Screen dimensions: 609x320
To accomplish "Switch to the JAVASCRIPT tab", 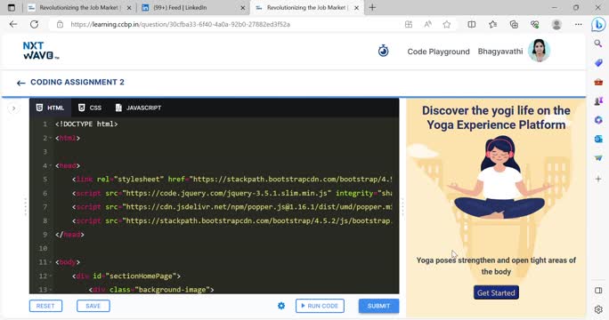I will 138,108.
